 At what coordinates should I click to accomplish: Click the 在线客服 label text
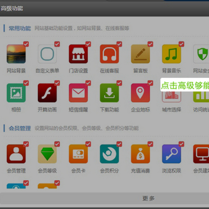(x=109, y=71)
